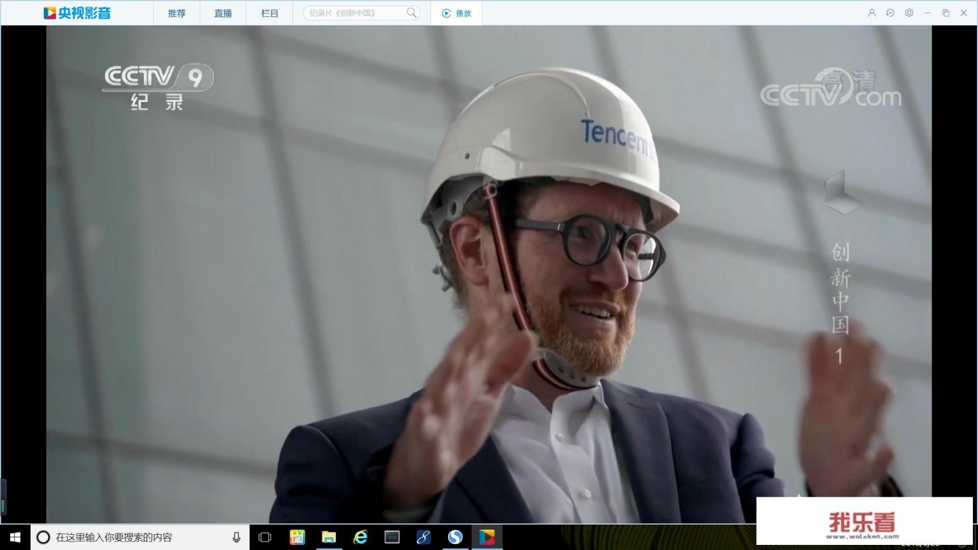The image size is (978, 550).
Task: Open the Sogou browser taskbar icon
Action: [456, 537]
